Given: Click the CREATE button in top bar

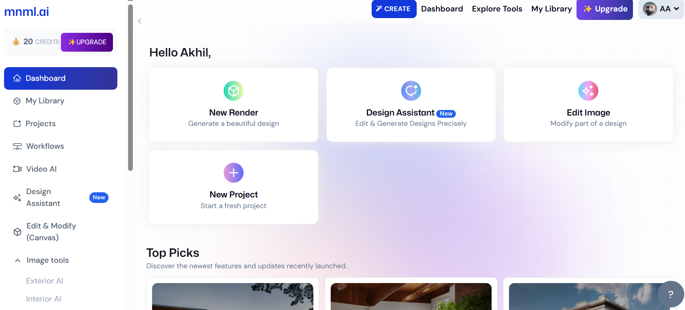Looking at the screenshot, I should (394, 9).
